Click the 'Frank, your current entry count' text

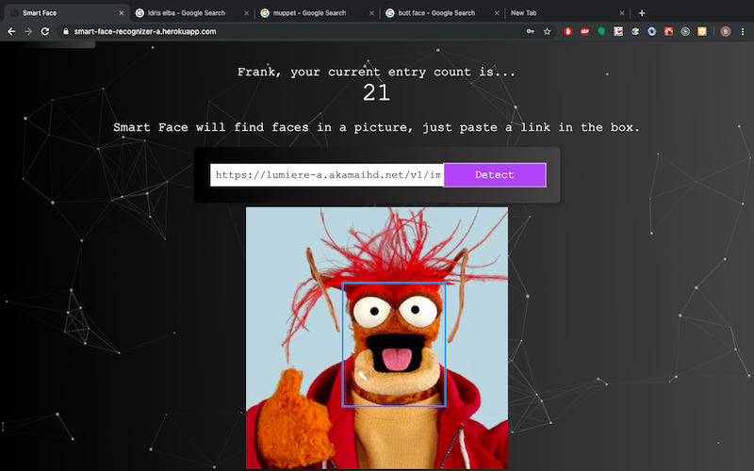376,73
